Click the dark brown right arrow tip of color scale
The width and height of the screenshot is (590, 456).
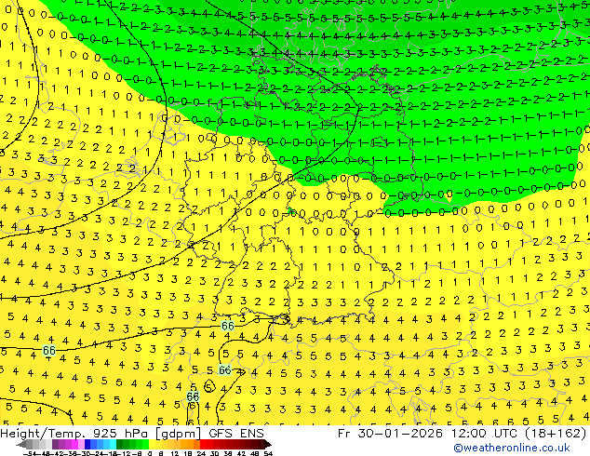click(268, 444)
